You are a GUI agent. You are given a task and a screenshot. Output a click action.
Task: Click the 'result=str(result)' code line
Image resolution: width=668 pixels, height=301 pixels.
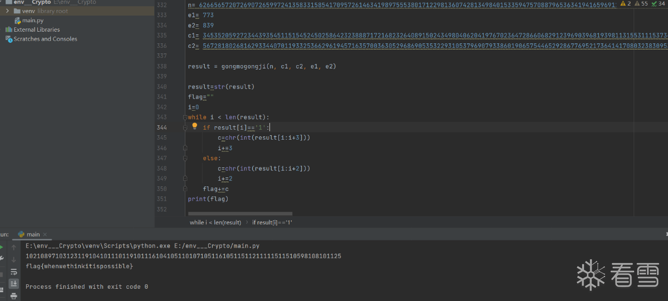221,87
